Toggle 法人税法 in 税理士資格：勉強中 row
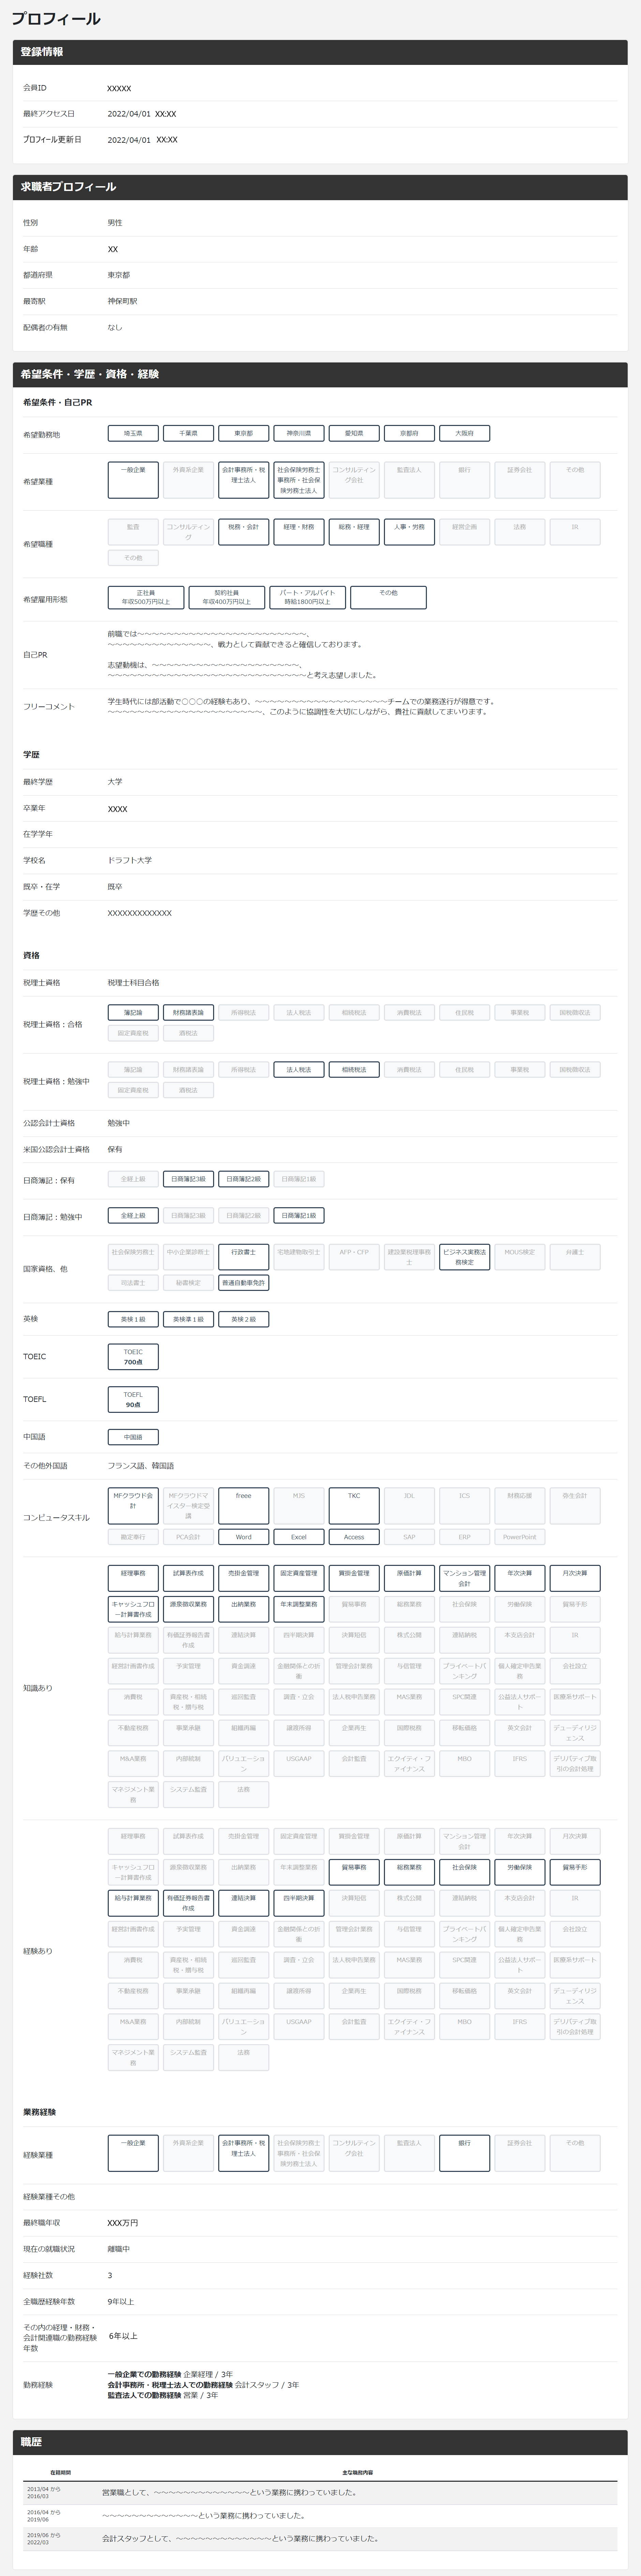Image resolution: width=641 pixels, height=2576 pixels. point(299,1070)
